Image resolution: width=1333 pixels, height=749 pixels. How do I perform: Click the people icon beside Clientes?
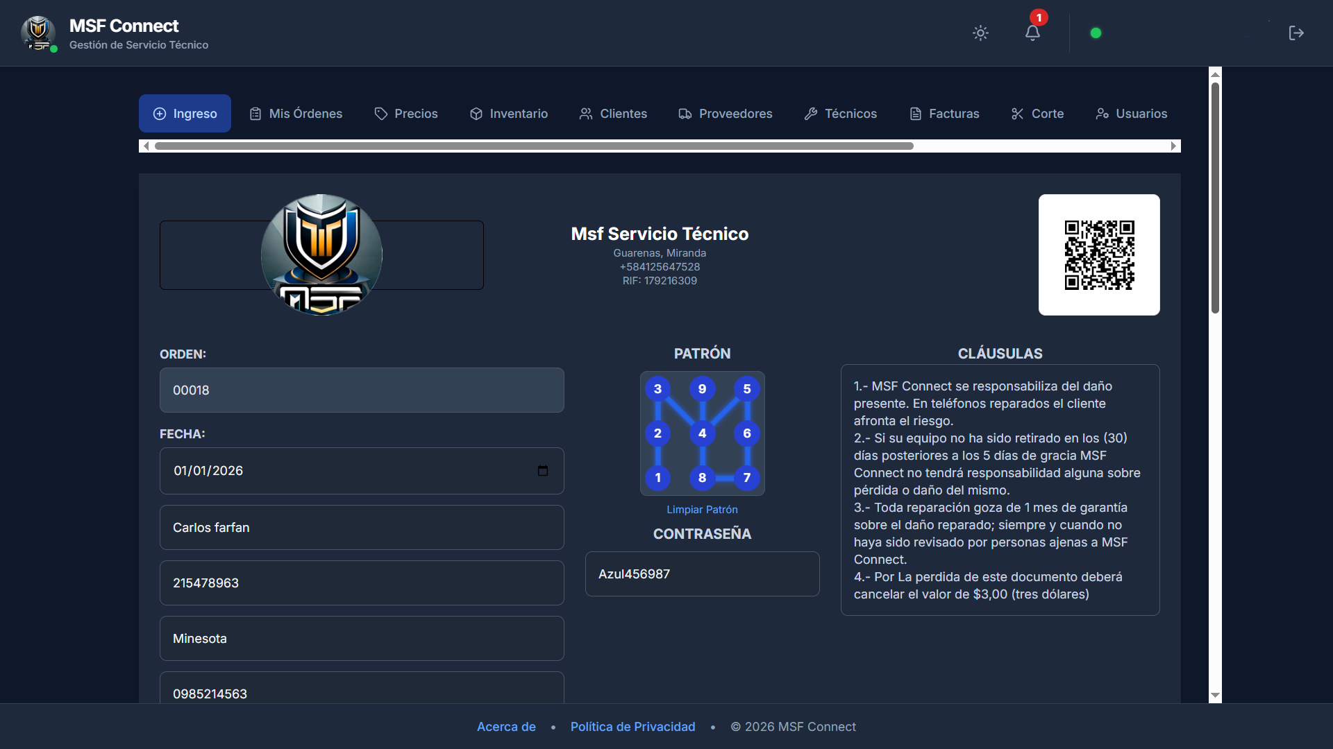click(586, 114)
